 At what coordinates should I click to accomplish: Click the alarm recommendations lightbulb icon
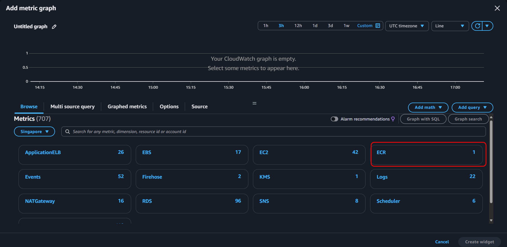point(393,119)
